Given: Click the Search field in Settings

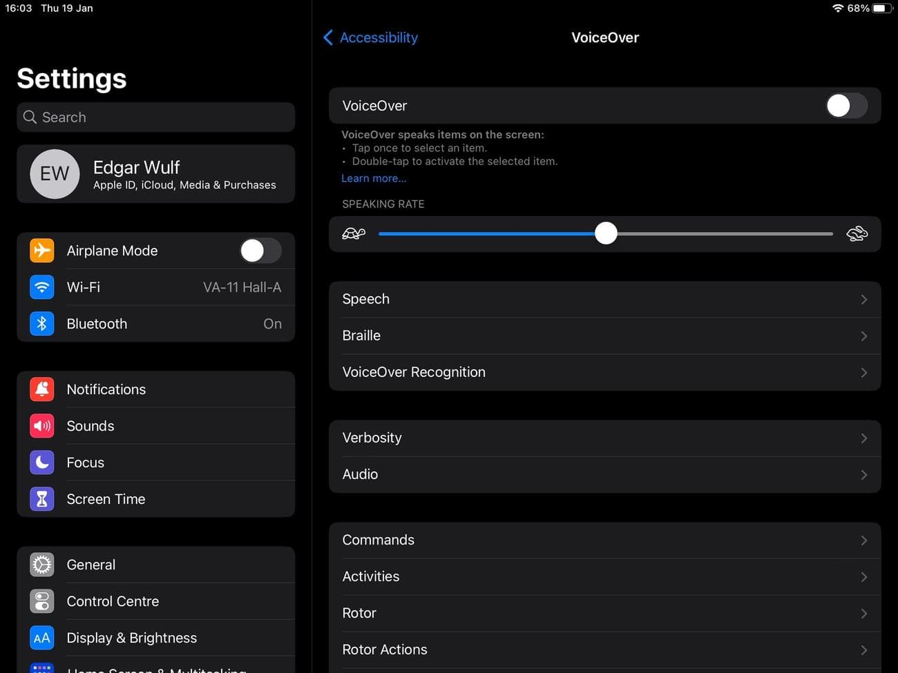Looking at the screenshot, I should [155, 117].
